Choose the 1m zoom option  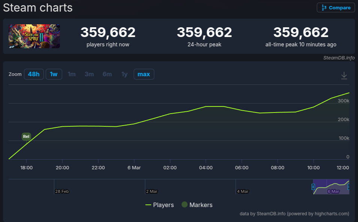point(72,74)
